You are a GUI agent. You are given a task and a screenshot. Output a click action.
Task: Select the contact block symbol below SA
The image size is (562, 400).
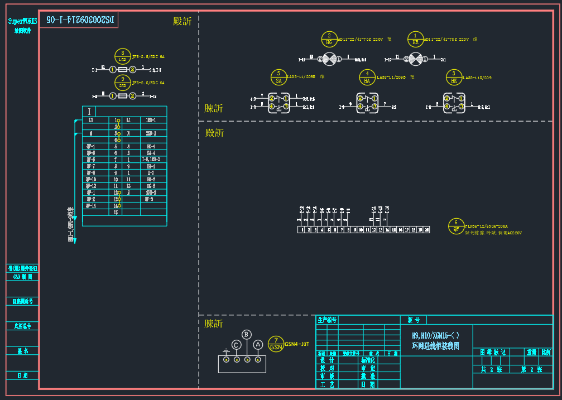click(x=279, y=102)
